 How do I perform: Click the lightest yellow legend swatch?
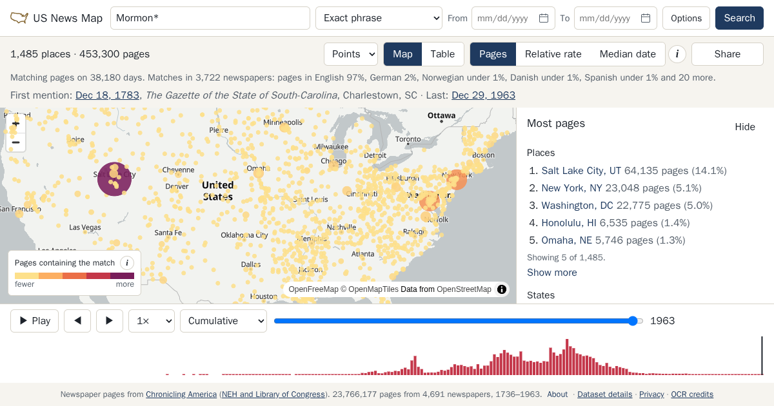point(26,276)
